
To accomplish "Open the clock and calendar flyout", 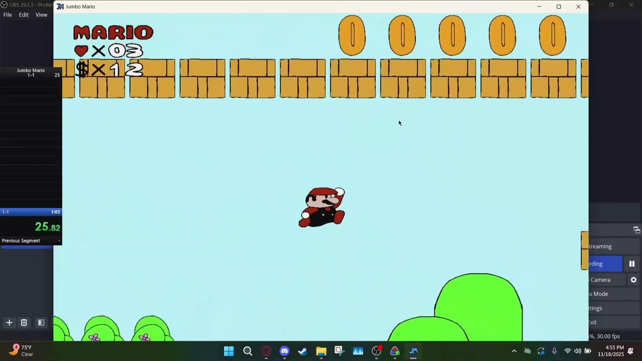I will pyautogui.click(x=610, y=351).
